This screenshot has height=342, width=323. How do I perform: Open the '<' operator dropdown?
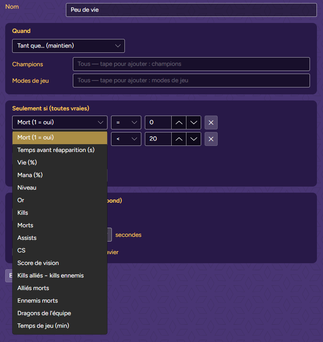(126, 139)
